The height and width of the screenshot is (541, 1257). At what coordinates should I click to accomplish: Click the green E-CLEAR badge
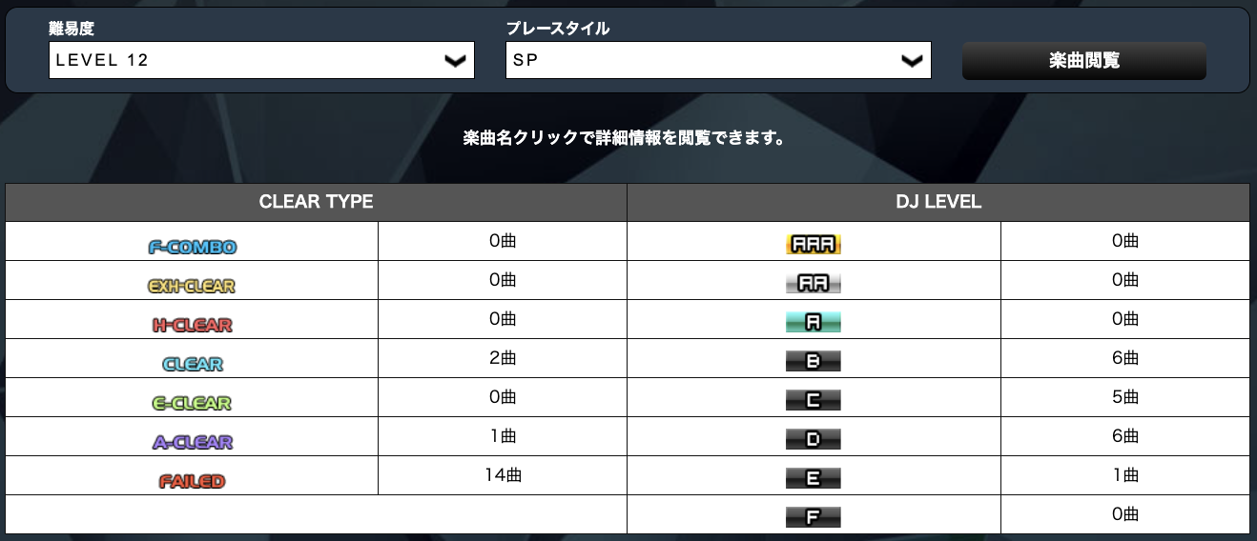coord(193,403)
